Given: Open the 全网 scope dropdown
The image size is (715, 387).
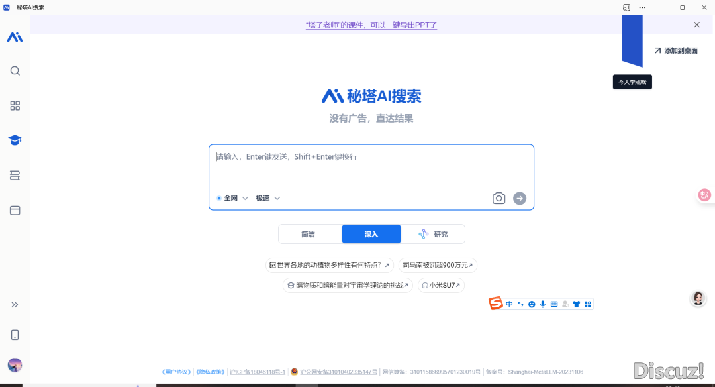Looking at the screenshot, I should pos(232,198).
